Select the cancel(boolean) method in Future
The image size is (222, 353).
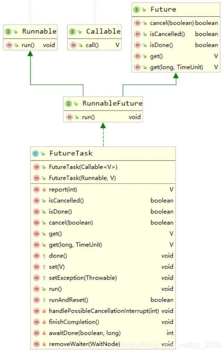click(x=172, y=23)
